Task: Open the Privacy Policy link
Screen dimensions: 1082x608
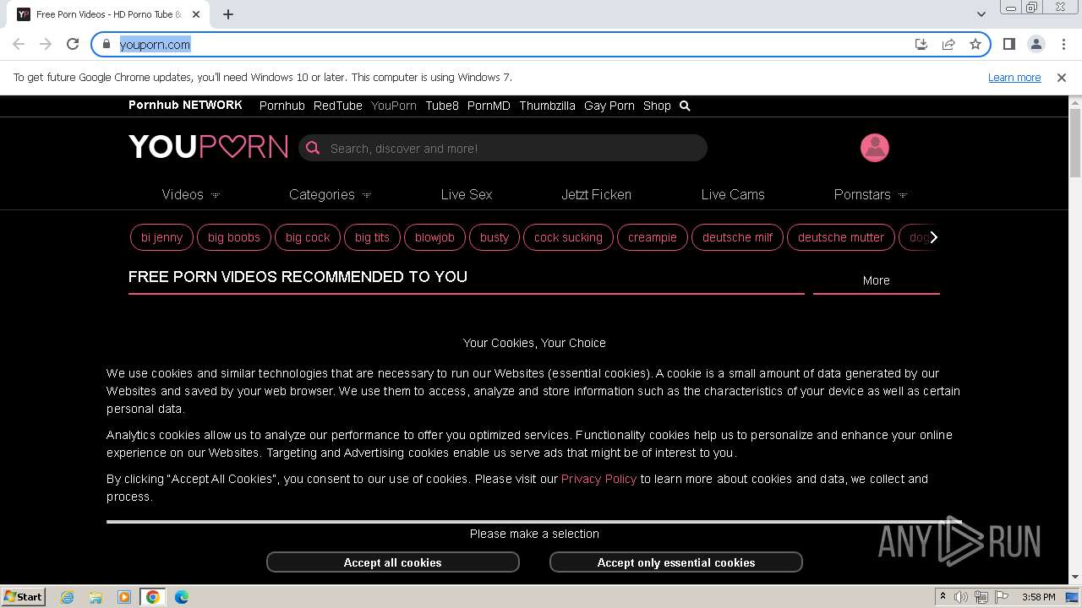Action: coord(598,479)
